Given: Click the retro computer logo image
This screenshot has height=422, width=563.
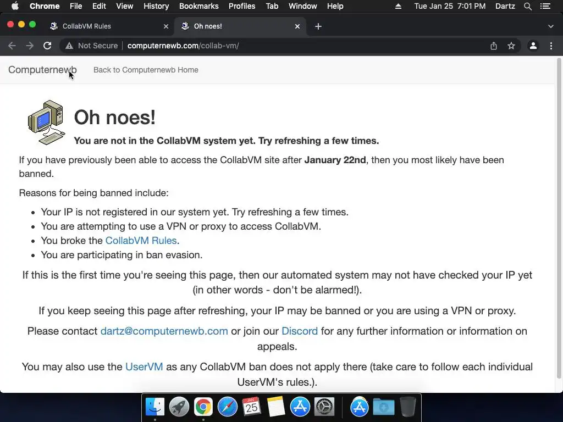Looking at the screenshot, I should (46, 123).
